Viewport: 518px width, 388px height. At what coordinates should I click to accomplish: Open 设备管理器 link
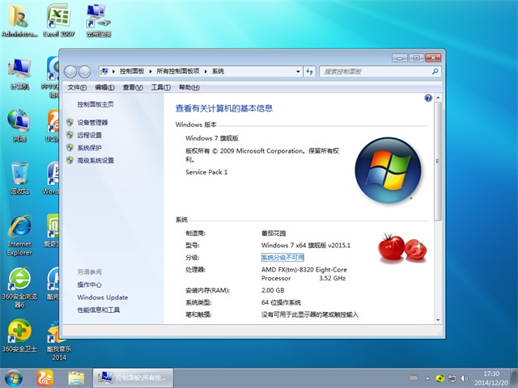92,122
